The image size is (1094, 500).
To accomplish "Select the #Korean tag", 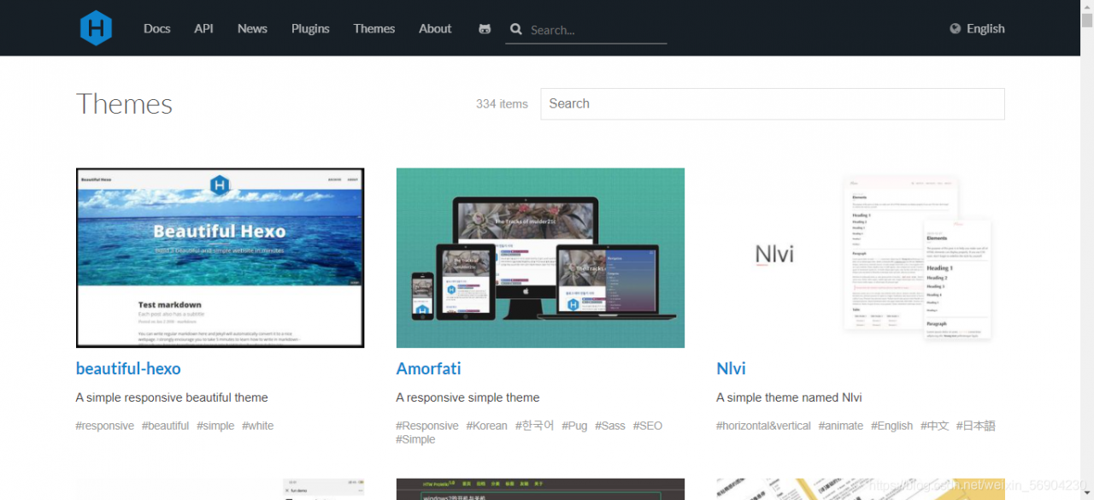I will click(487, 426).
